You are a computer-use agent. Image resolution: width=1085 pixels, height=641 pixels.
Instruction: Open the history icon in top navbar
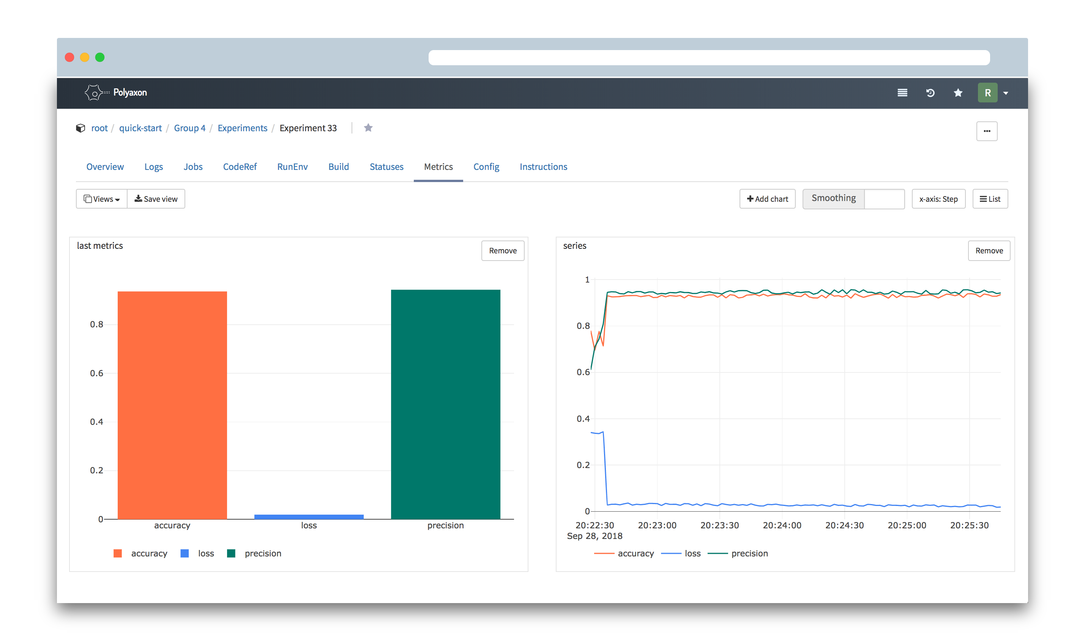point(930,93)
